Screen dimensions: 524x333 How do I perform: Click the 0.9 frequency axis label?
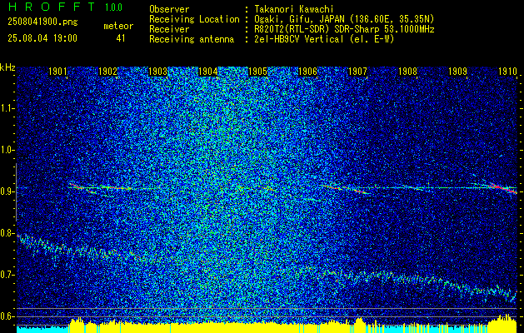coord(7,191)
